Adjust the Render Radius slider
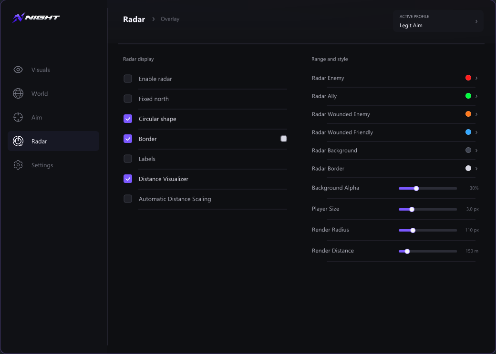 pyautogui.click(x=428, y=231)
